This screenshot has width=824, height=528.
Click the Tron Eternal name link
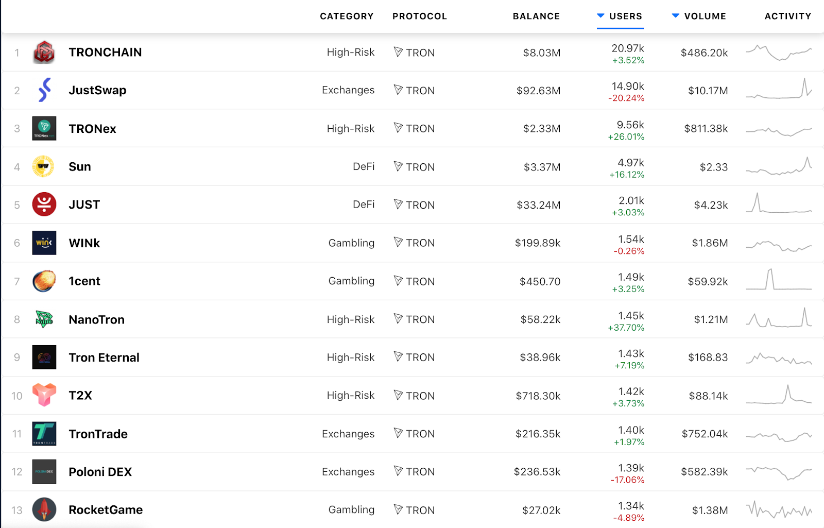(x=104, y=357)
